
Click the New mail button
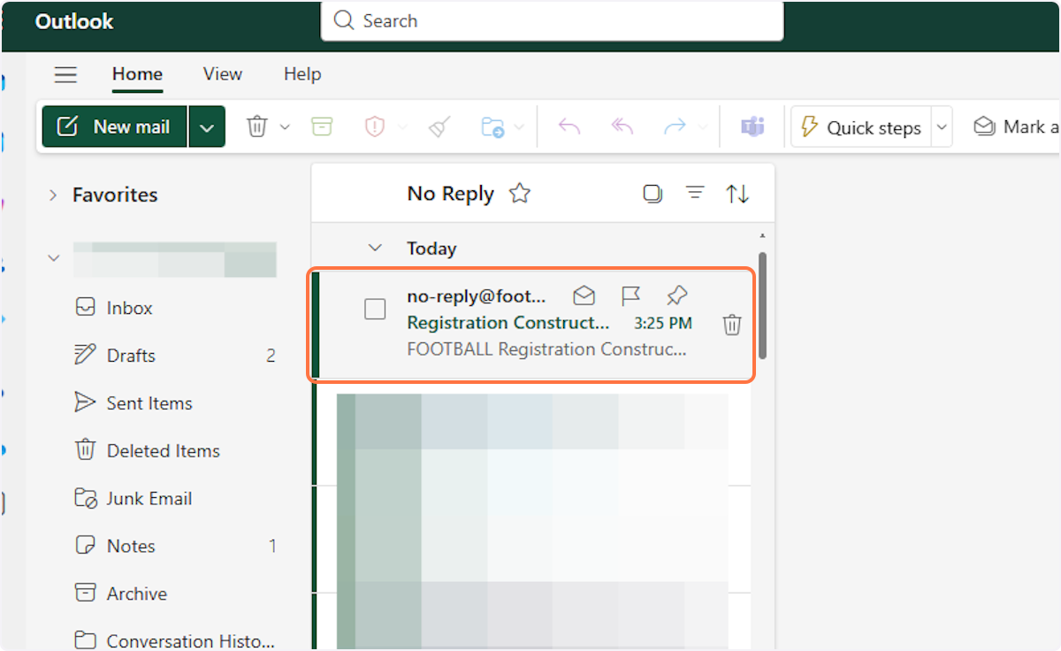tap(115, 127)
